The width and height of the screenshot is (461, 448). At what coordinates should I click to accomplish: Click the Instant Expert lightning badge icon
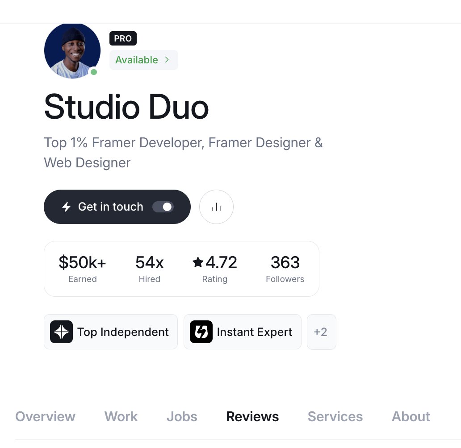coord(201,332)
